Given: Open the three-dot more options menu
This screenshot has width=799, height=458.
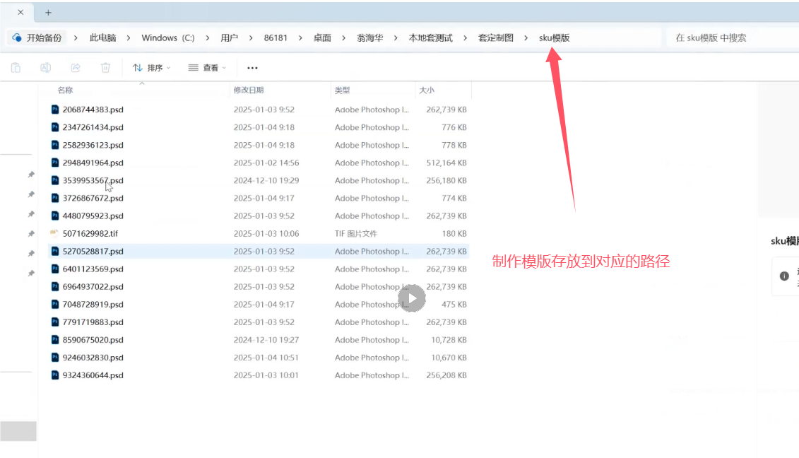Looking at the screenshot, I should coord(252,68).
